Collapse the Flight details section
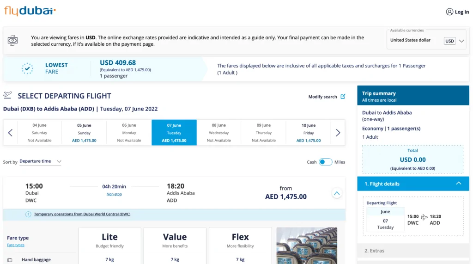The height and width of the screenshot is (264, 473). 458,184
